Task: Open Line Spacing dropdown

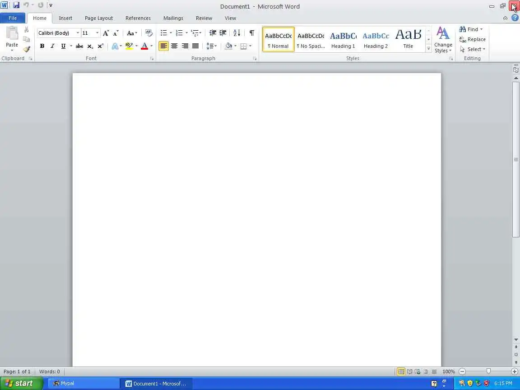Action: [x=211, y=46]
